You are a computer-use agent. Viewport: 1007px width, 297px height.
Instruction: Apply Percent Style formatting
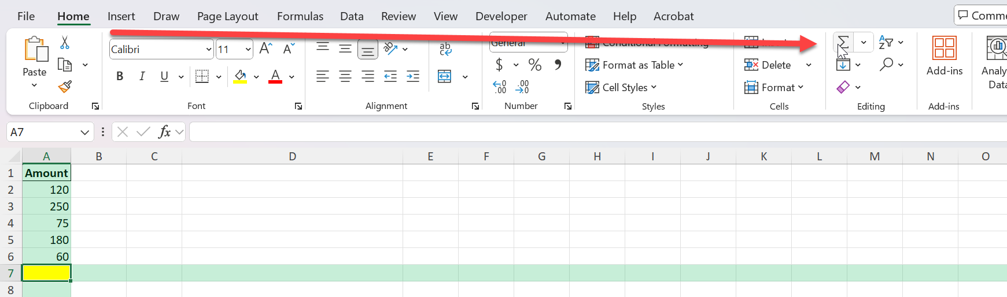[x=535, y=65]
